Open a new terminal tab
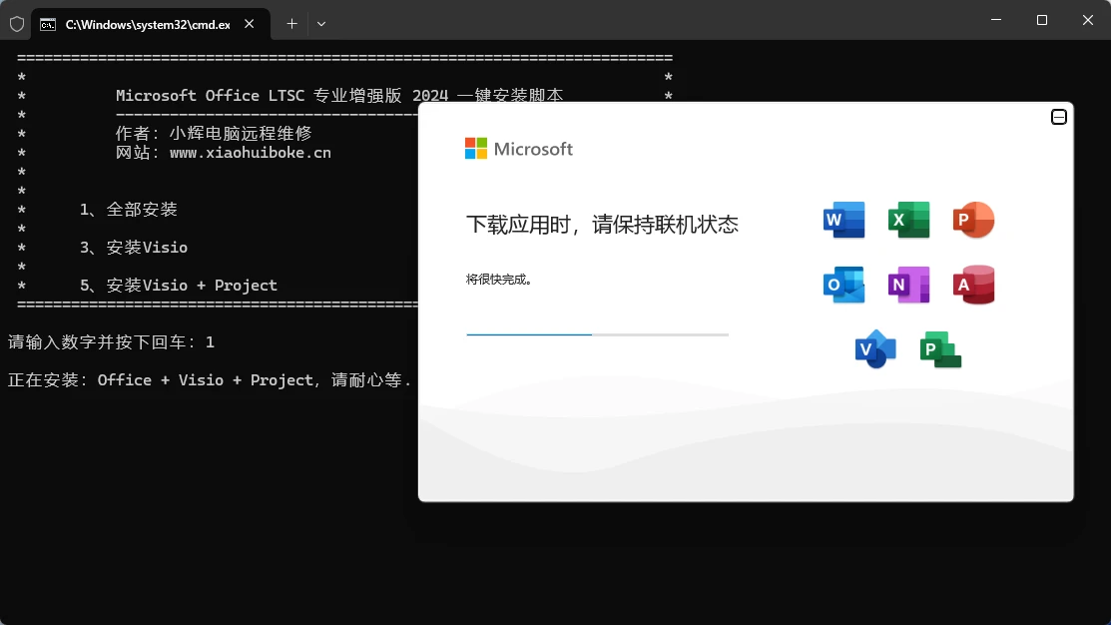 tap(291, 24)
